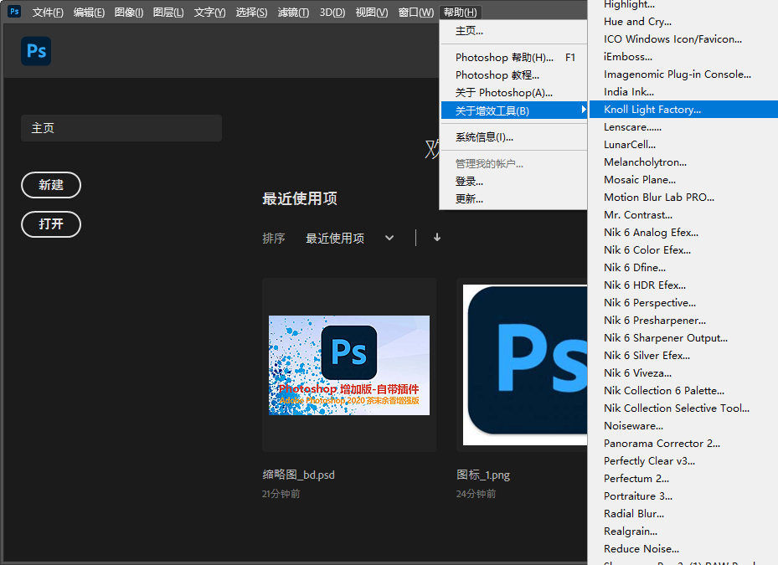Open the 图标_1.png thumbnail
The width and height of the screenshot is (778, 565).
coord(525,365)
